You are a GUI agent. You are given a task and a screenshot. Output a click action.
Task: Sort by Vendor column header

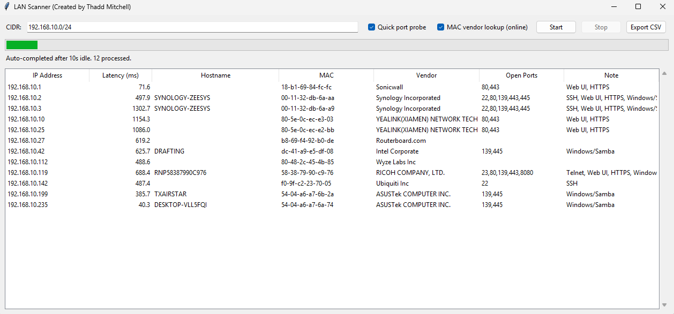pos(426,75)
